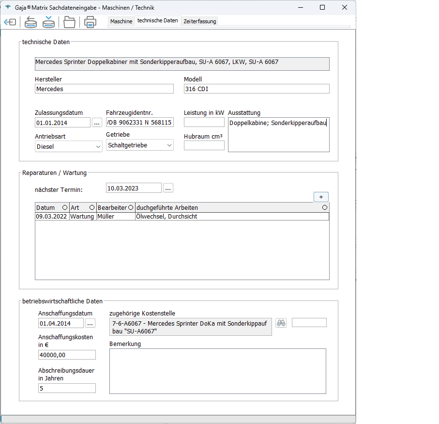Click the exit/back arrow toolbar icon
The height and width of the screenshot is (424, 439).
[x=10, y=22]
